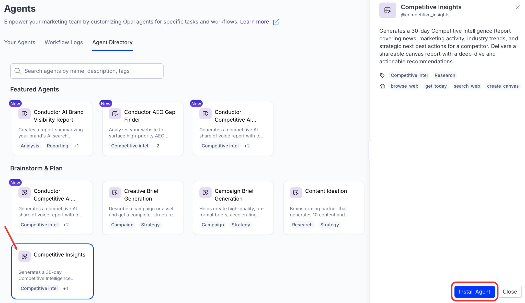Click the Competitive Insights heading in the details panel
This screenshot has width=525, height=303.
click(431, 7)
